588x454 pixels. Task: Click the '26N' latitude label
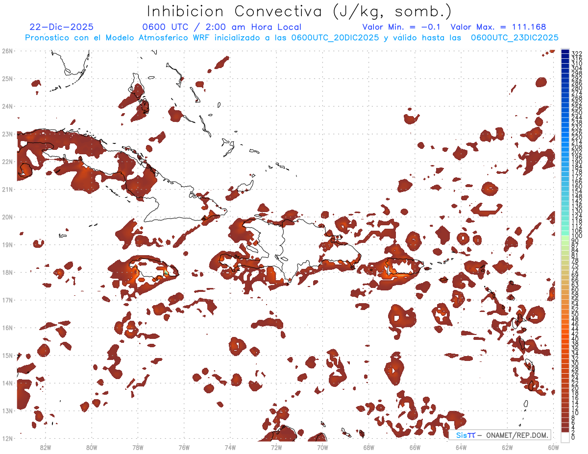(7, 51)
